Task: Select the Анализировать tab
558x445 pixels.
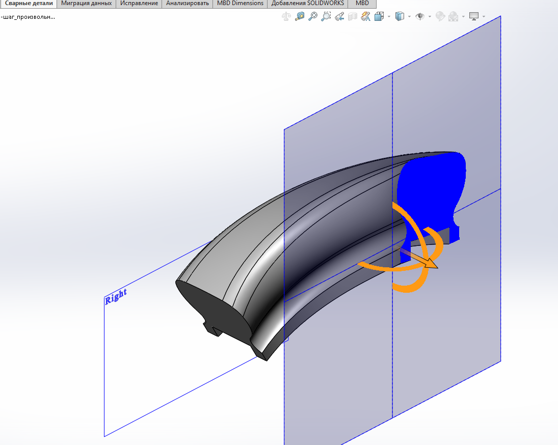Action: (x=187, y=4)
